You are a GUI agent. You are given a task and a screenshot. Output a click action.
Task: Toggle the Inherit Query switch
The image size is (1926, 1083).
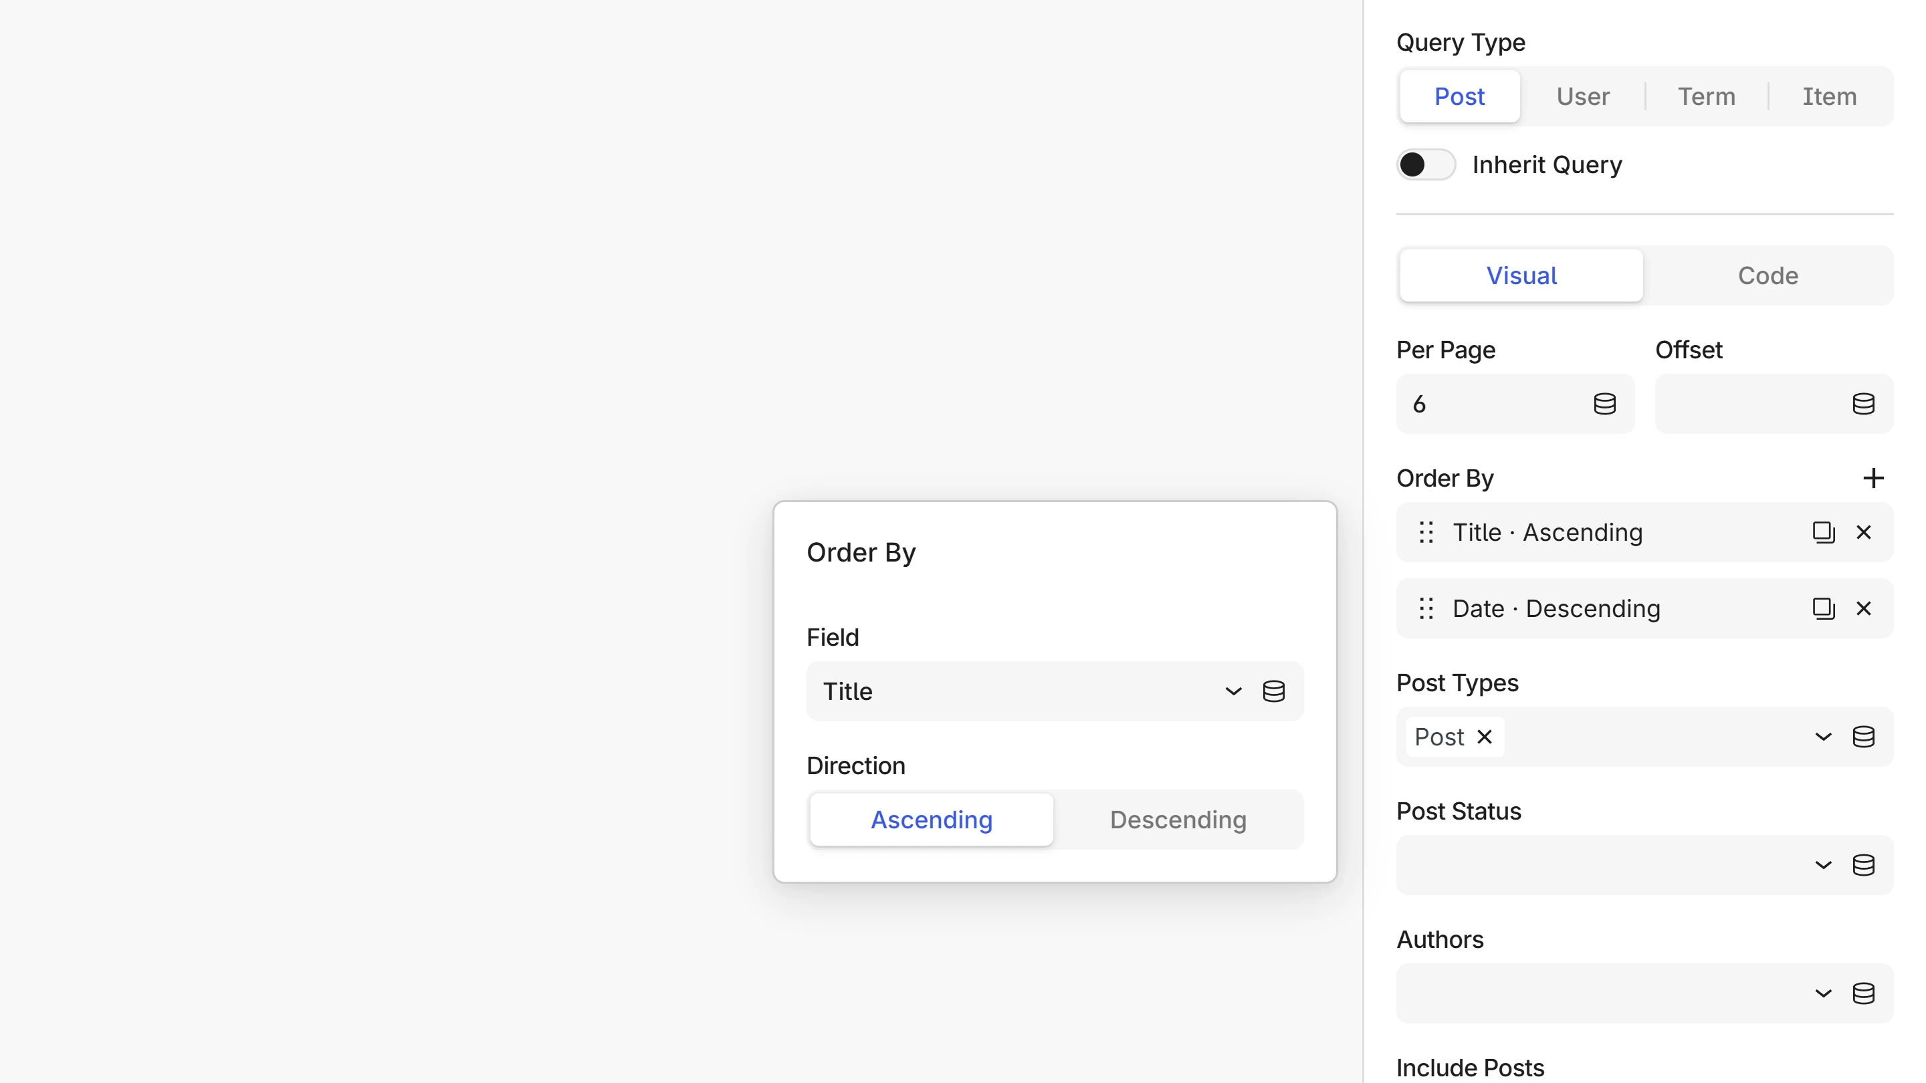pos(1426,164)
